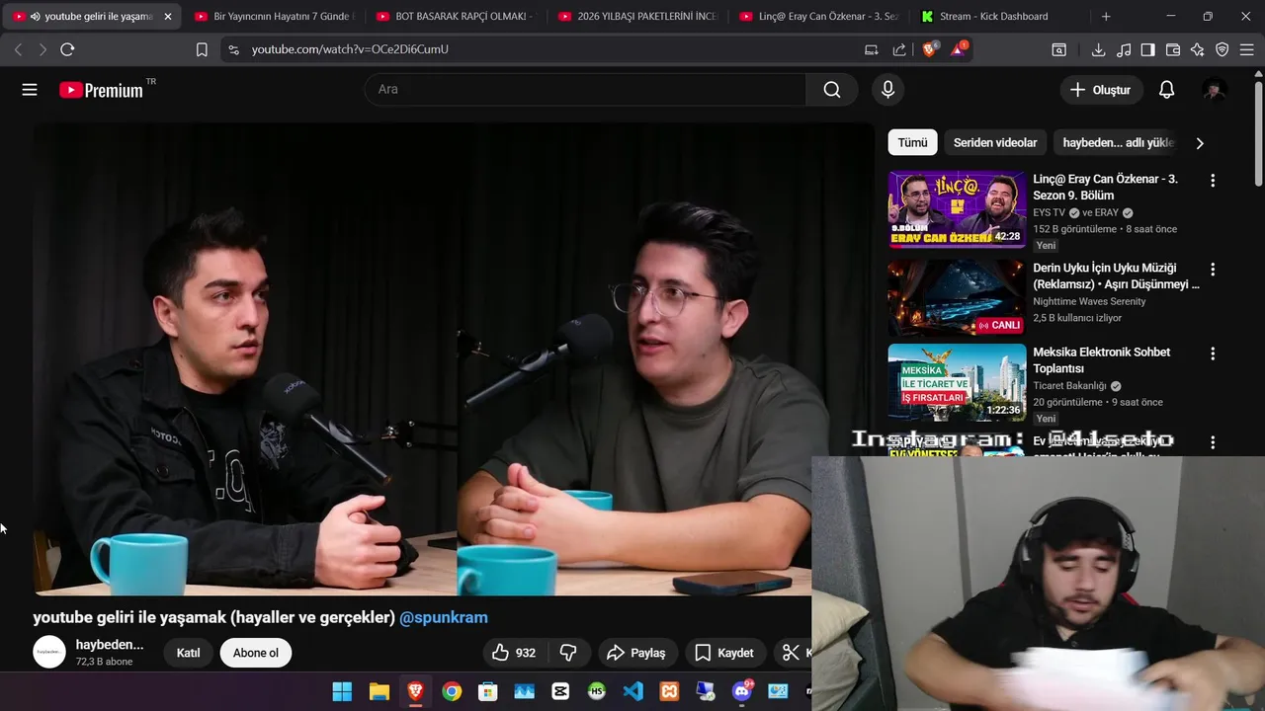Open File Explorer from the taskbar
The width and height of the screenshot is (1265, 711).
pyautogui.click(x=379, y=691)
